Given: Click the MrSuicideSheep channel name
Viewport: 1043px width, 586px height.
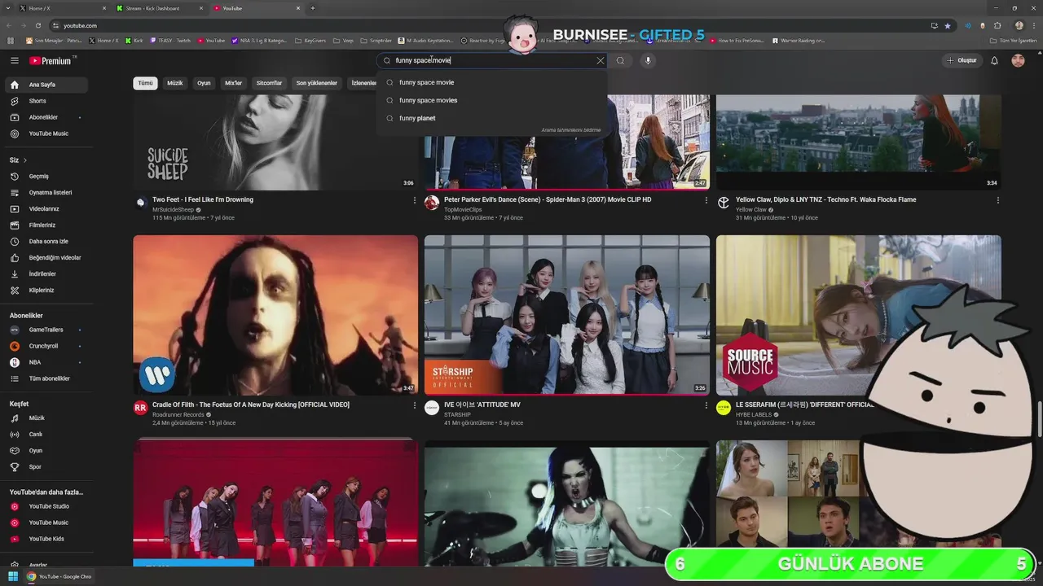Looking at the screenshot, I should tap(173, 210).
